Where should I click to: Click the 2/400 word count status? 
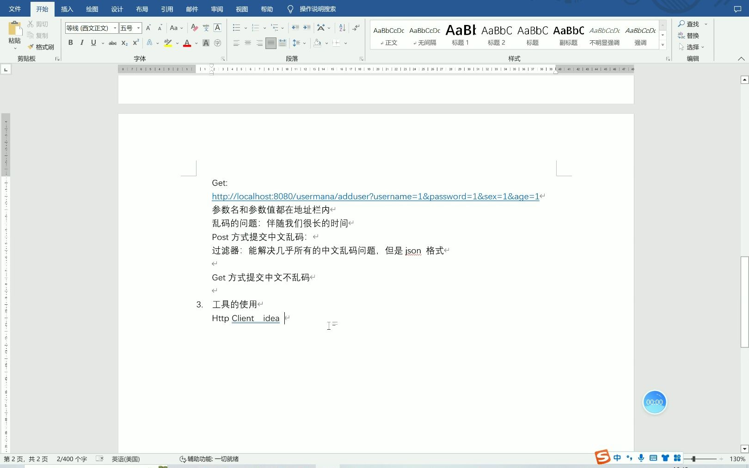[x=72, y=459]
